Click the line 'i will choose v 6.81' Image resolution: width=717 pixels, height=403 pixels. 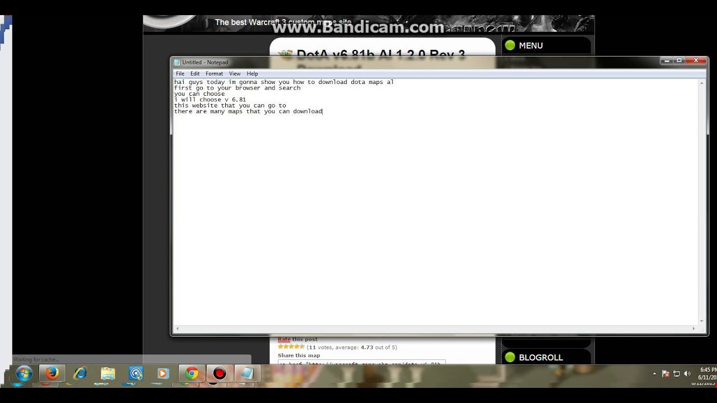(x=210, y=100)
